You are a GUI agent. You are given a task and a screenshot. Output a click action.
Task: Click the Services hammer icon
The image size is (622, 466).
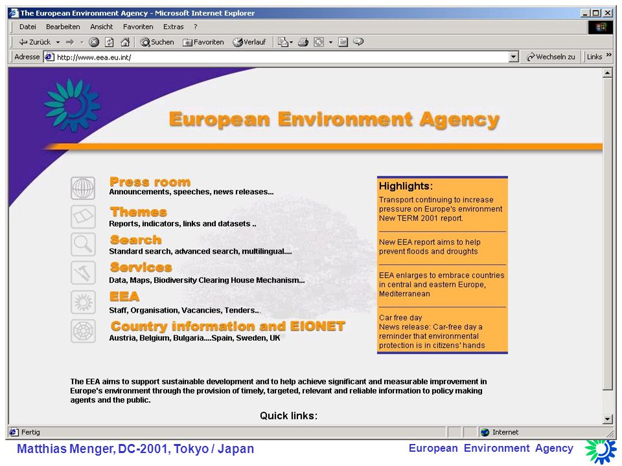tap(83, 272)
